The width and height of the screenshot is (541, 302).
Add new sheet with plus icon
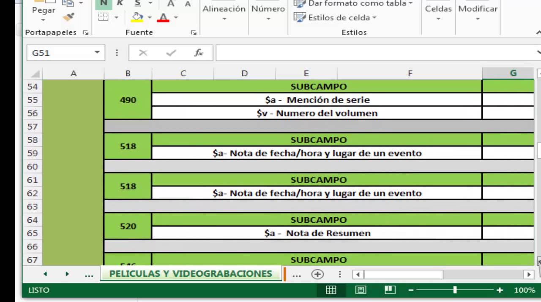(317, 275)
